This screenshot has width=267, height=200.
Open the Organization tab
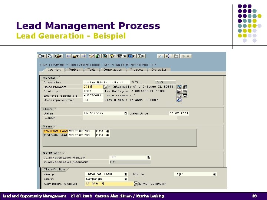(x=113, y=70)
